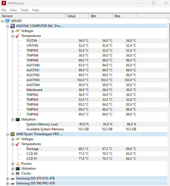Expand the Samsung SSD 870 EVO node
Screen dimensions: 170x186
click(7, 179)
